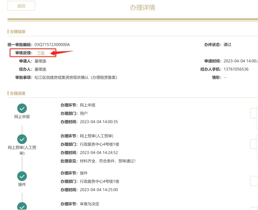Select the 网上预审(人工预审) step label
The image size is (258, 210).
(x=22, y=150)
